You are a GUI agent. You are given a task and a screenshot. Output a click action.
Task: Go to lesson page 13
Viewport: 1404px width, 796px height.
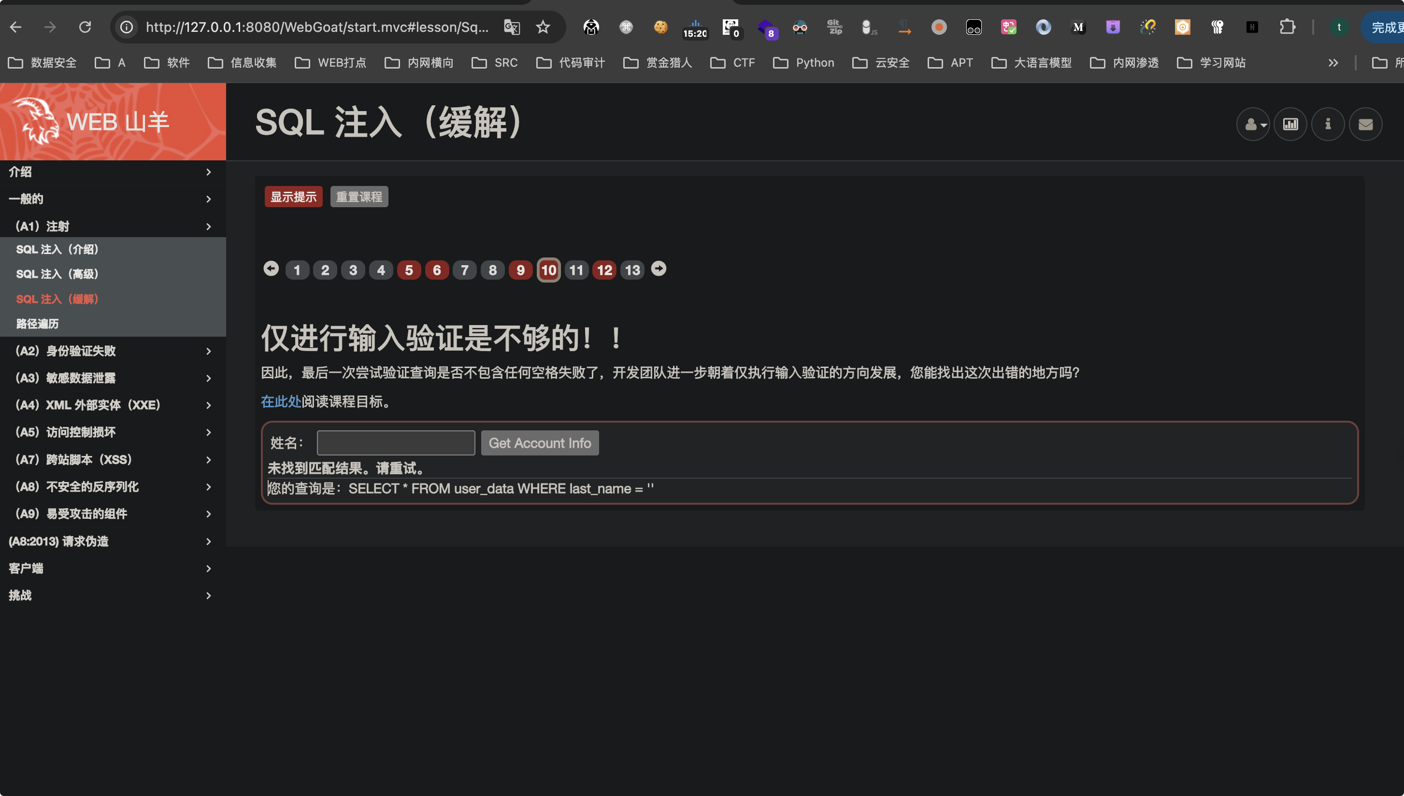click(x=632, y=270)
